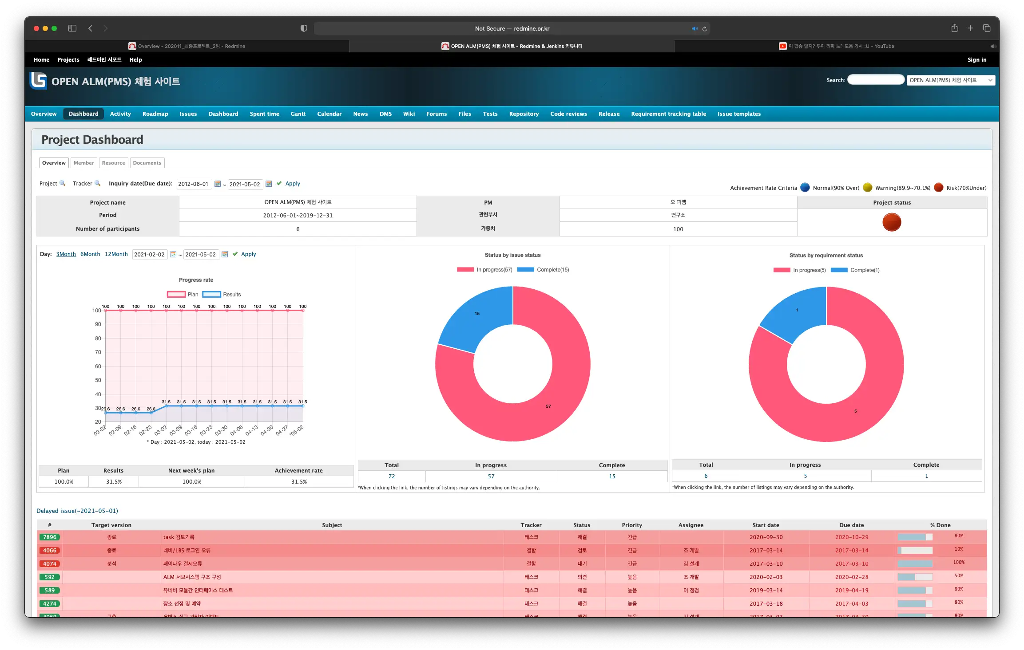The width and height of the screenshot is (1024, 650).
Task: Click the Project search magnifier icon
Action: [62, 183]
